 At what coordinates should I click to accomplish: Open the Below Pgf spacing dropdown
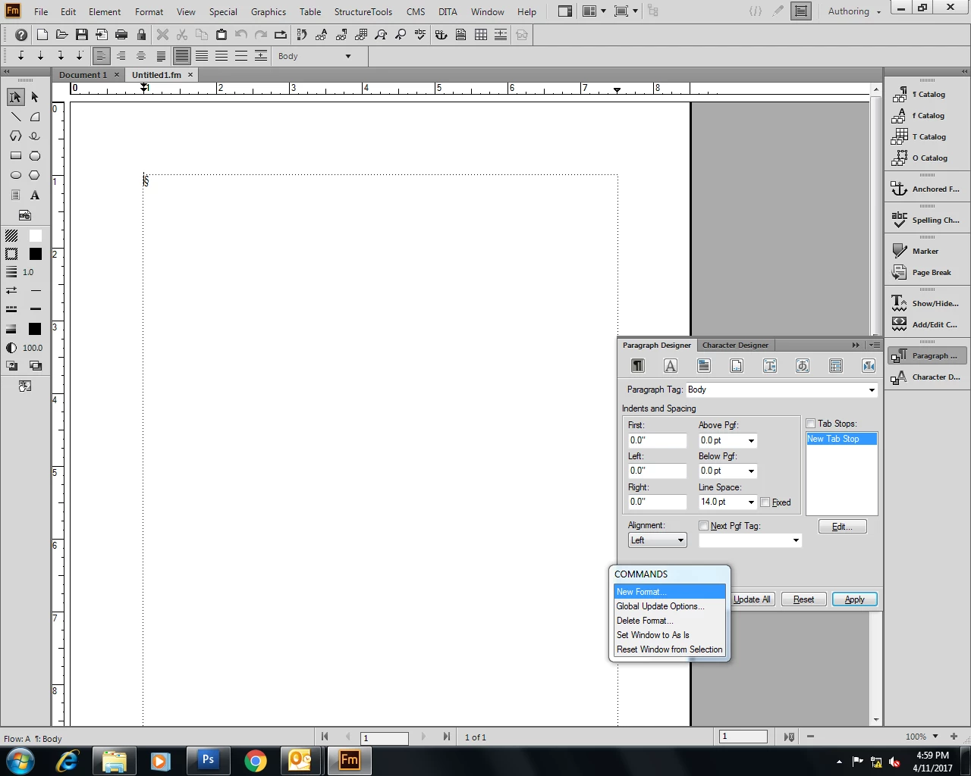click(751, 471)
